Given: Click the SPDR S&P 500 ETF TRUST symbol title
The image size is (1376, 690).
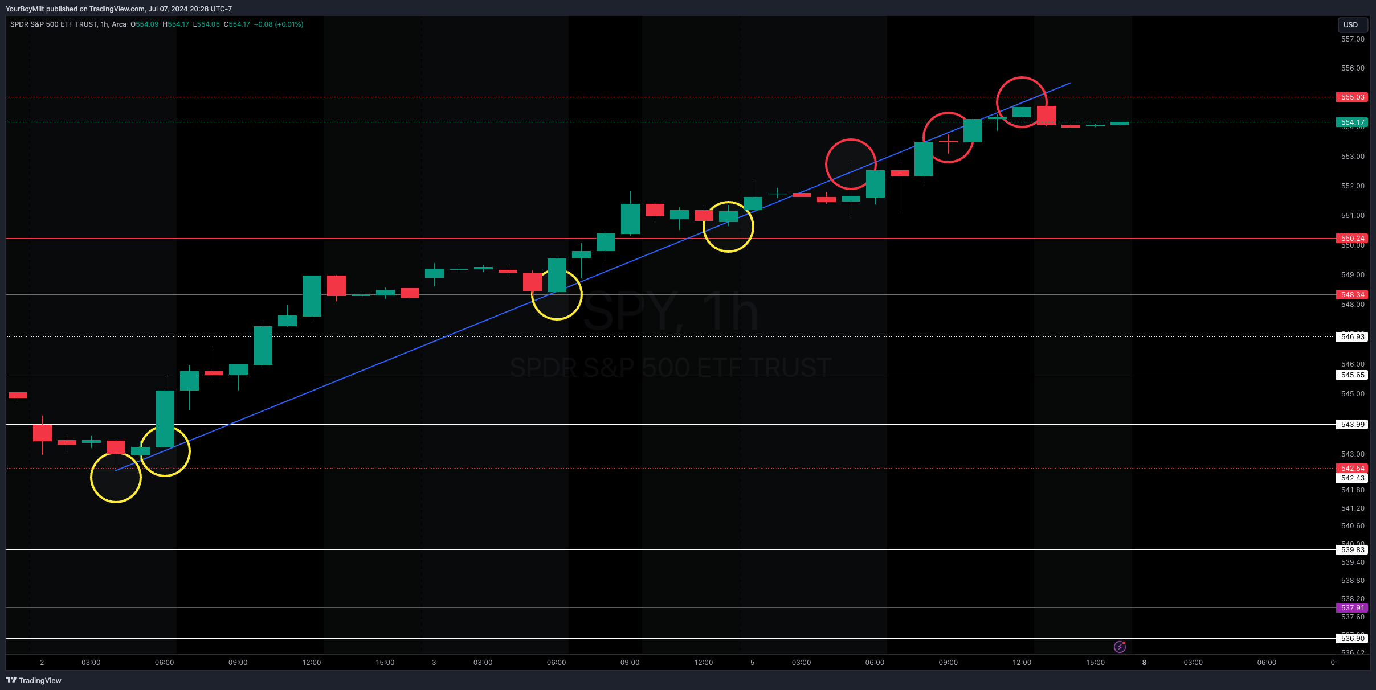Looking at the screenshot, I should (x=54, y=24).
